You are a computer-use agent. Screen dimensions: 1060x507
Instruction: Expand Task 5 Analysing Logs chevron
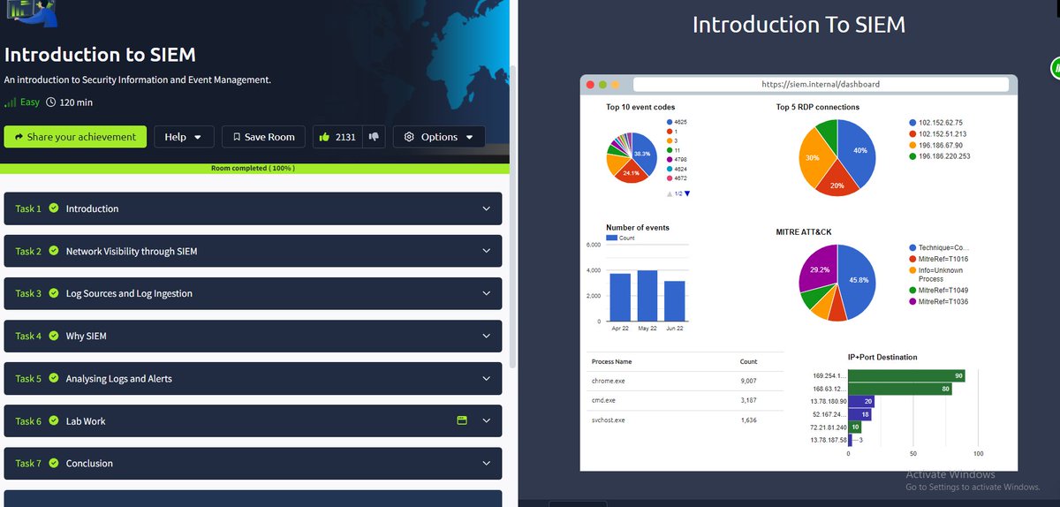point(486,378)
